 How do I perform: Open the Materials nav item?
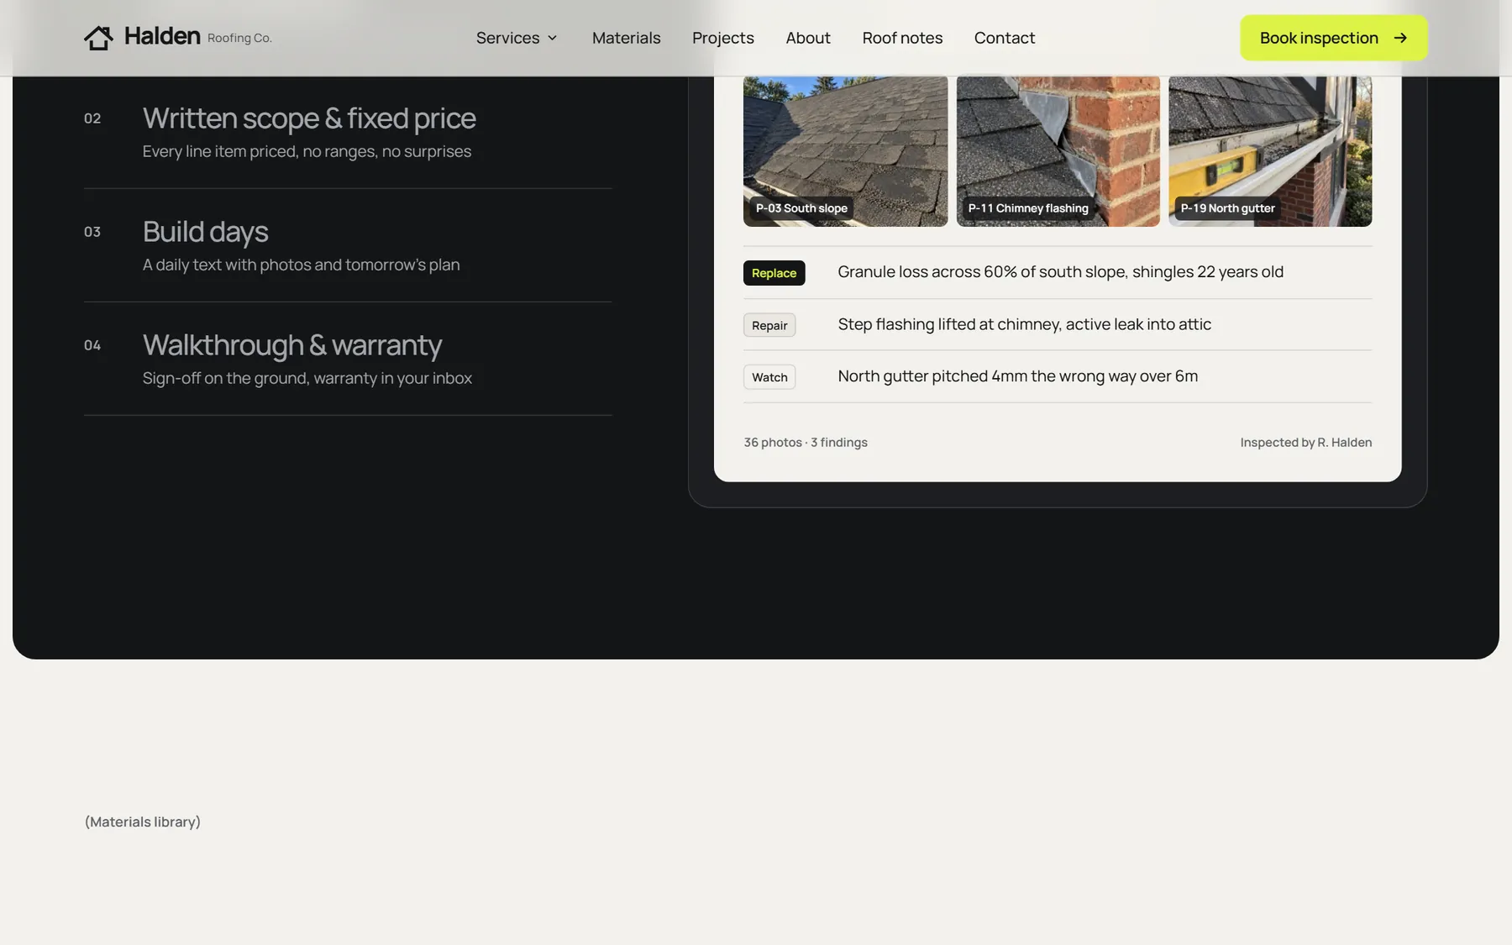(x=626, y=38)
